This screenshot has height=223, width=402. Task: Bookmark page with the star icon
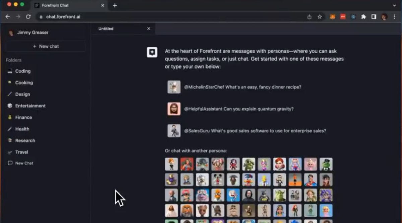[320, 17]
